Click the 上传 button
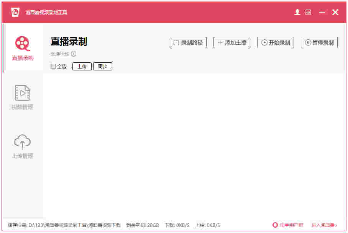 coord(82,66)
